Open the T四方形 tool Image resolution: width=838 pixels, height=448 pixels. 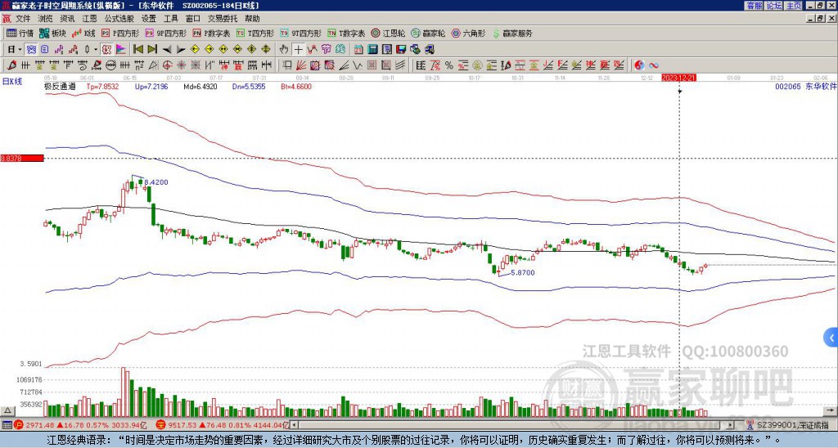(255, 33)
